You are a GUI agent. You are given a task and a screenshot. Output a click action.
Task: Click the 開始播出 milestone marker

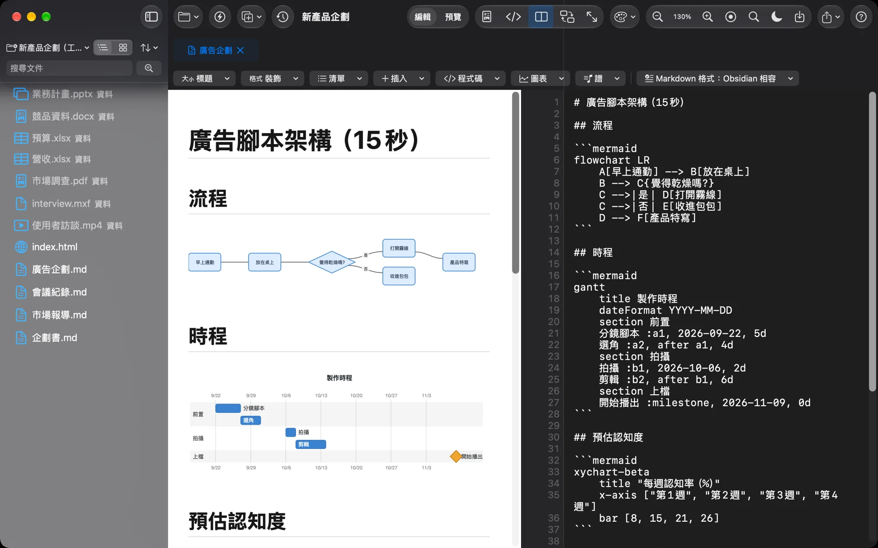tap(456, 456)
